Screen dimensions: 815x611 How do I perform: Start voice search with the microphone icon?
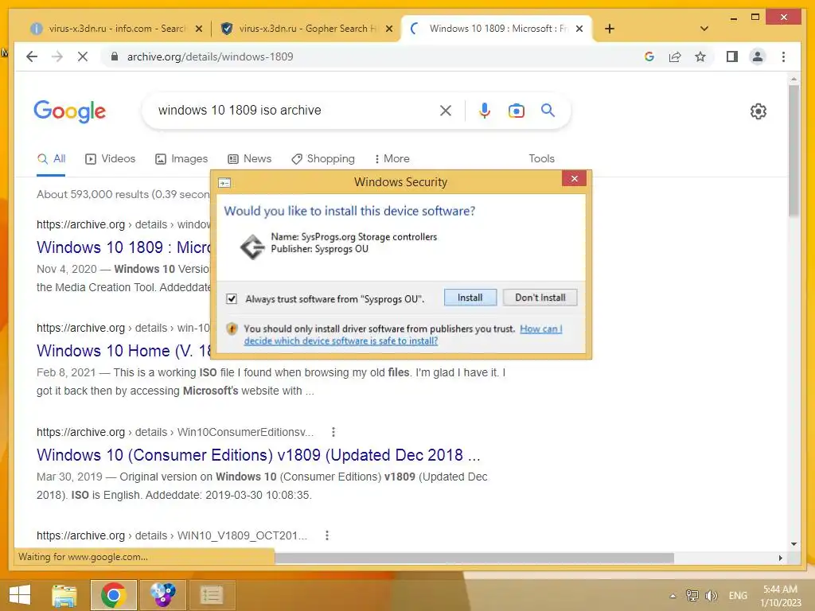point(485,110)
